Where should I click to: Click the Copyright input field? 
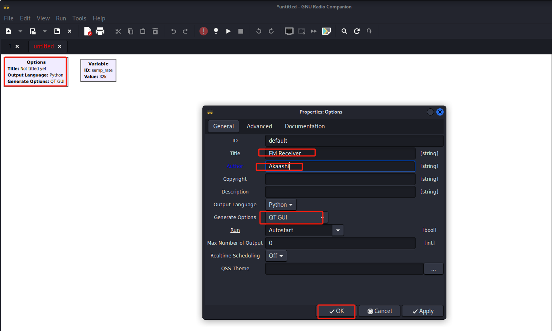pos(340,179)
